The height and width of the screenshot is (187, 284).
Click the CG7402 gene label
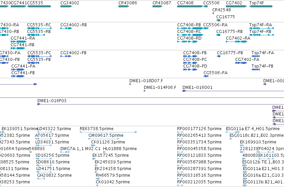click(234, 3)
